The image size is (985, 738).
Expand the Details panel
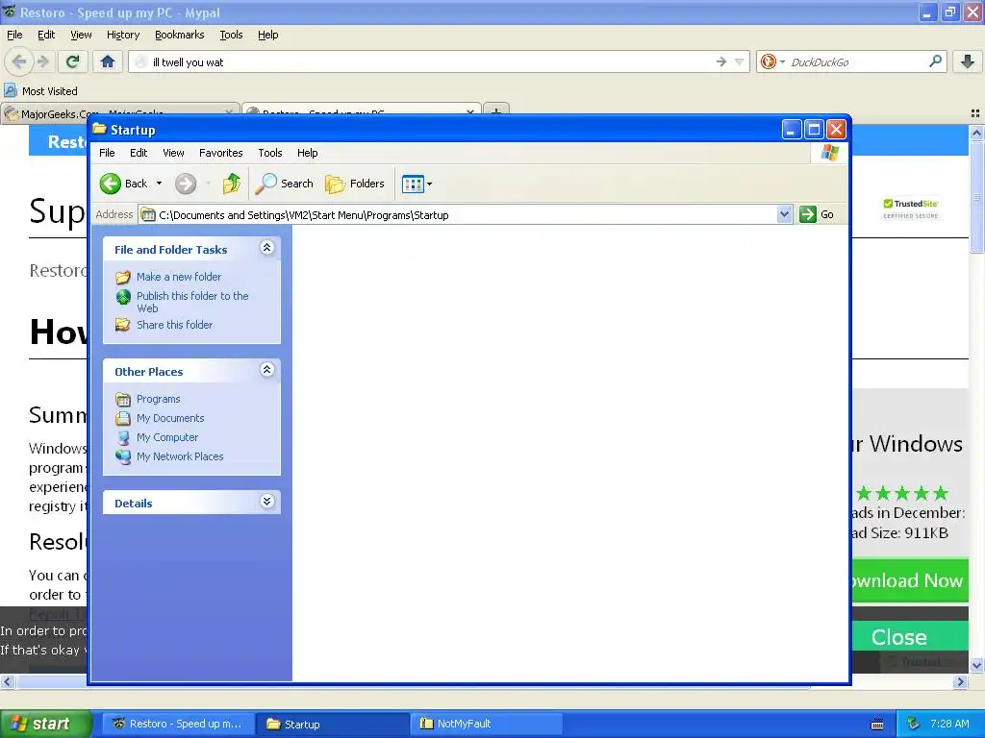point(267,502)
